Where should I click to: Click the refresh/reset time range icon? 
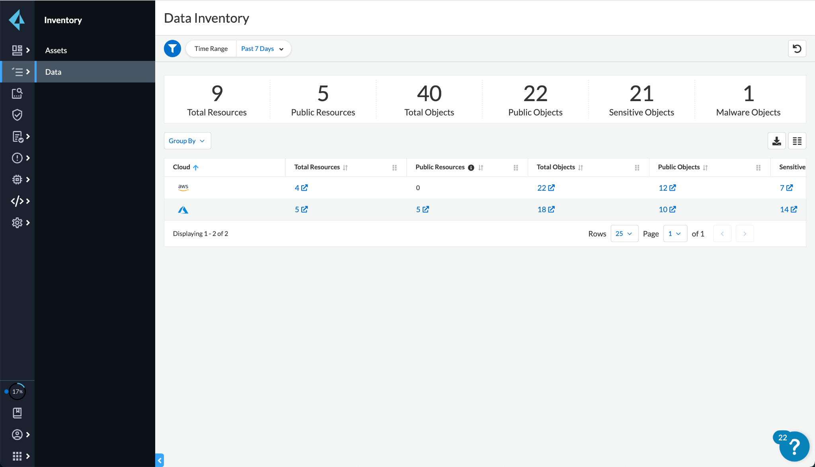tap(797, 49)
